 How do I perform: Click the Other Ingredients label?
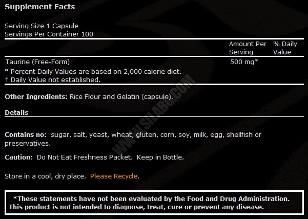tap(36, 97)
